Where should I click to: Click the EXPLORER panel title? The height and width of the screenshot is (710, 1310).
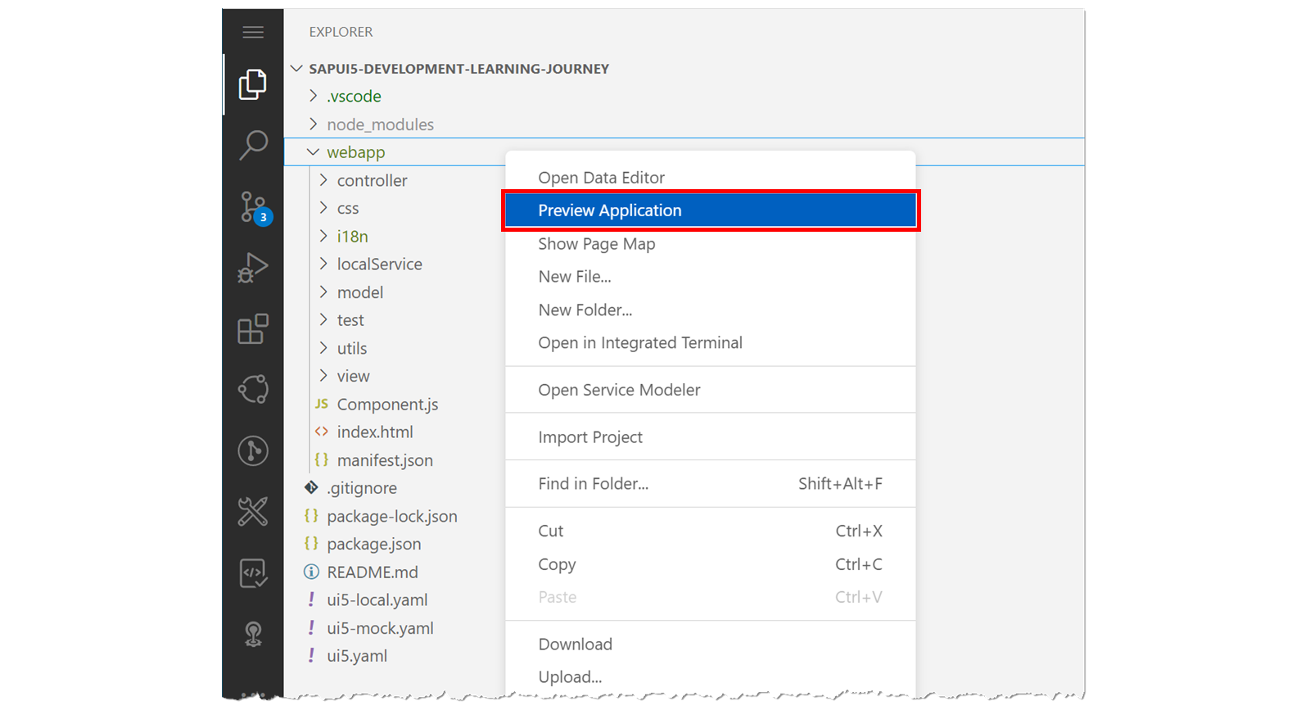pyautogui.click(x=341, y=32)
